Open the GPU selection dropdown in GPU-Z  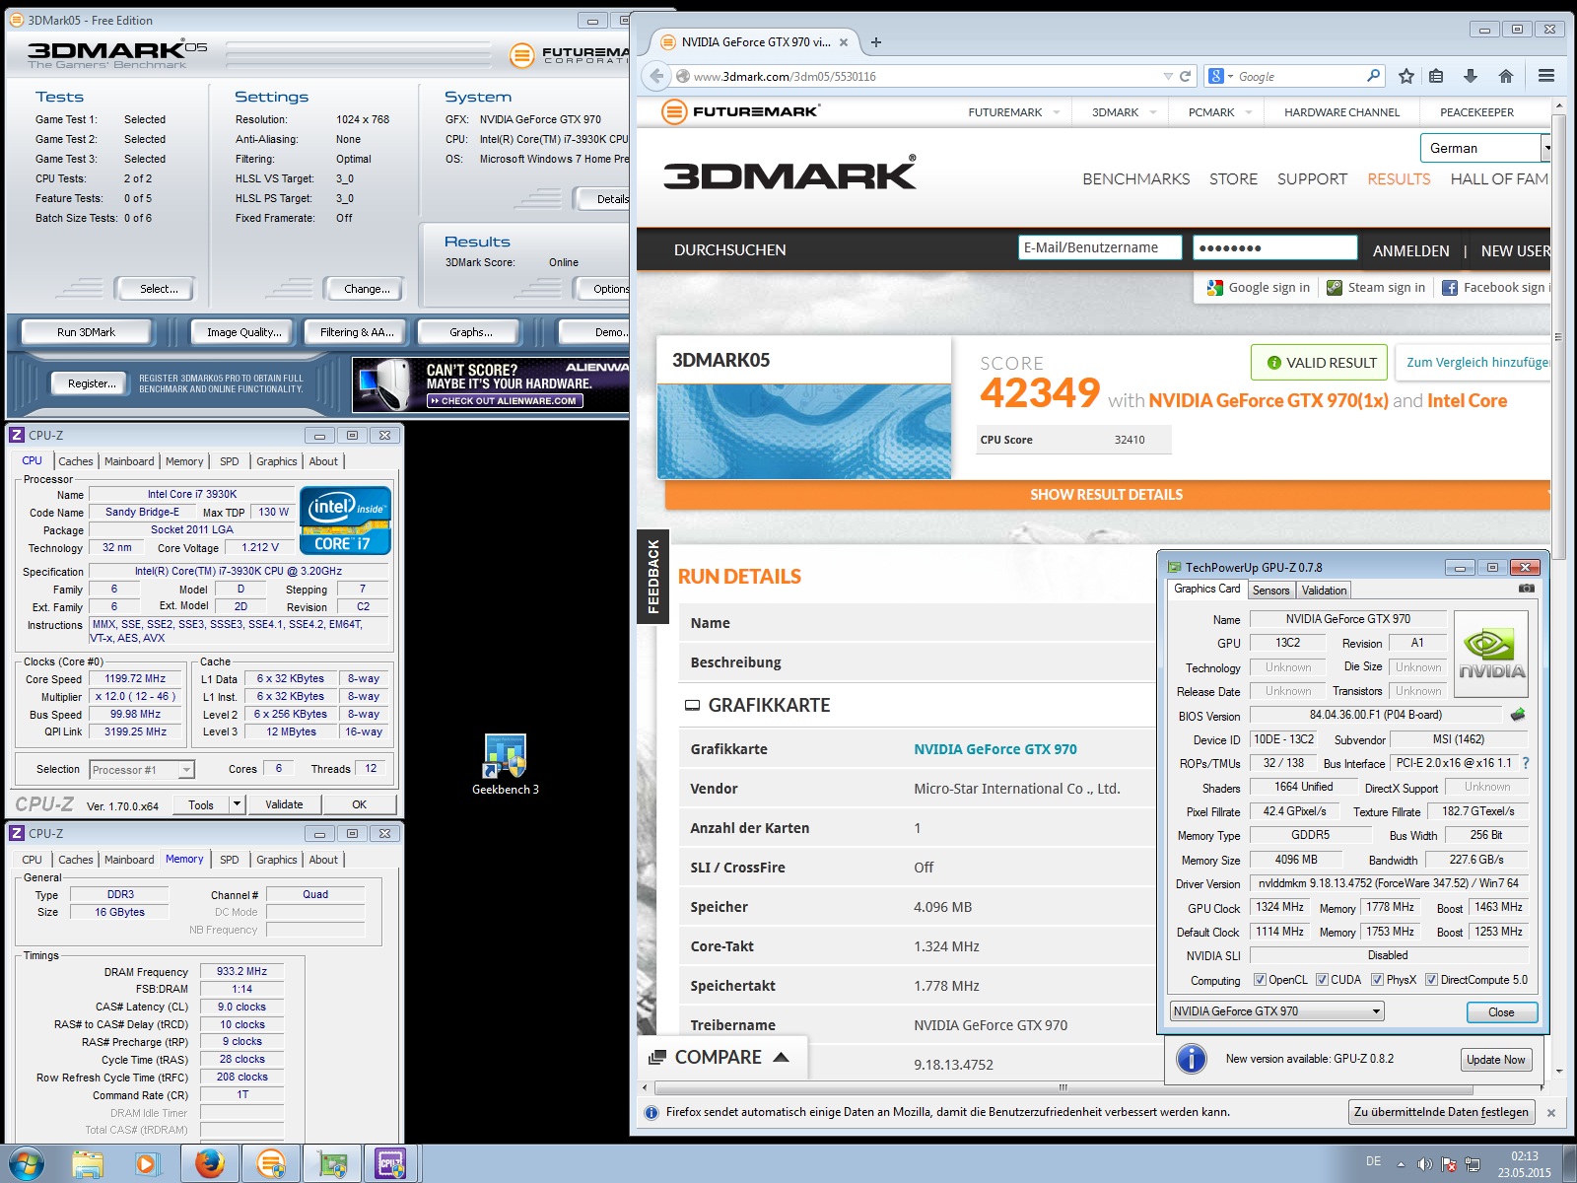tap(1277, 1011)
